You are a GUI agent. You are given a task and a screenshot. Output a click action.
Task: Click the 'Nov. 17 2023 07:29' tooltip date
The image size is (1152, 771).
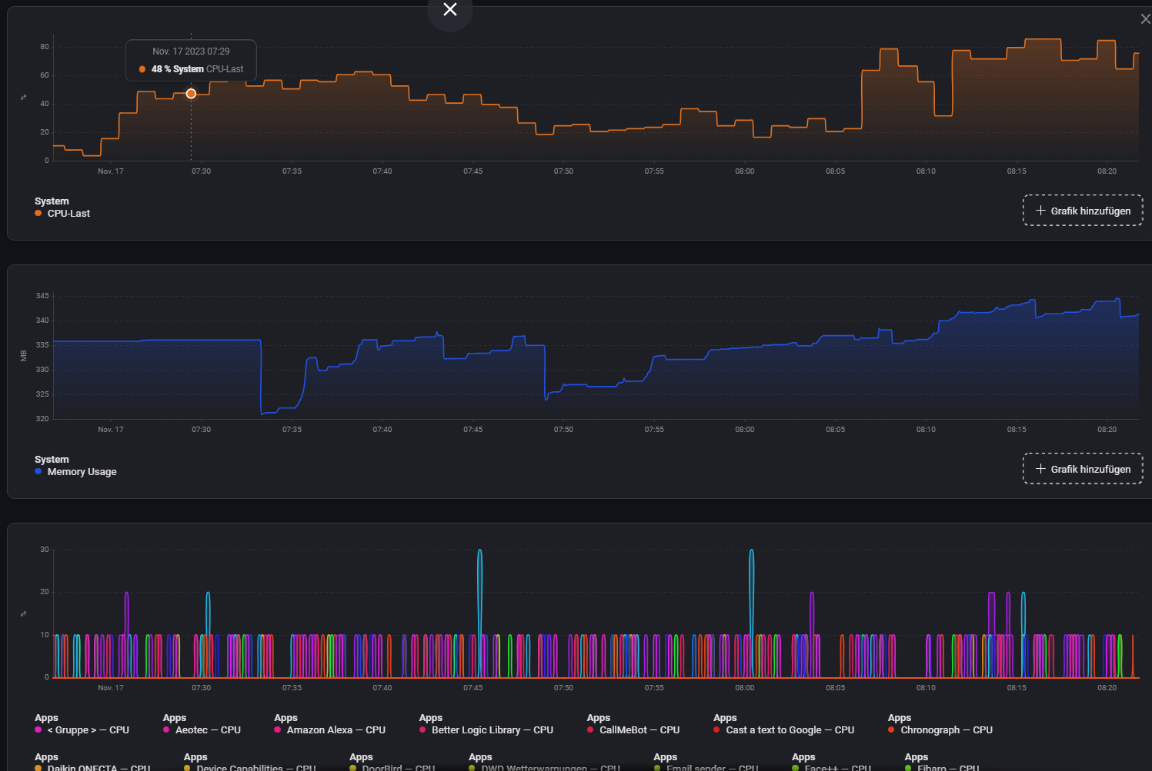coord(191,52)
